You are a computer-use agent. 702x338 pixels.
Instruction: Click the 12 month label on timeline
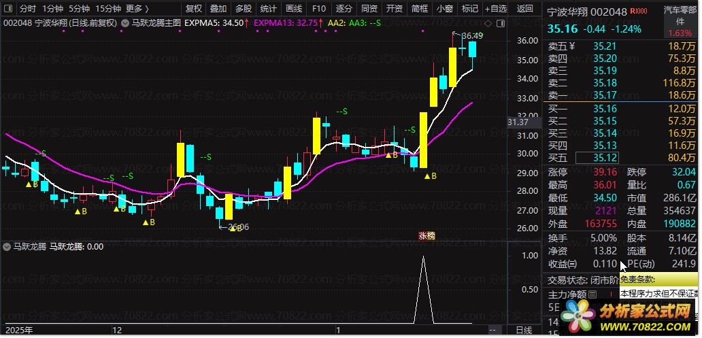tap(117, 331)
